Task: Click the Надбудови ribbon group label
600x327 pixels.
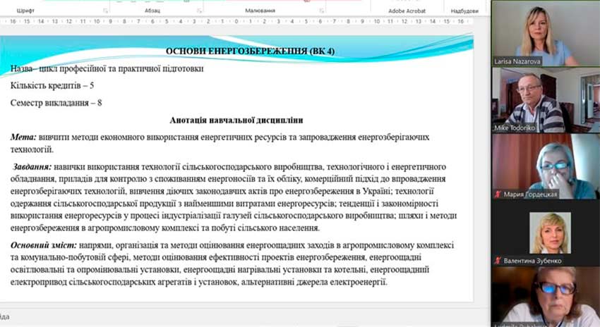Action: 464,11
